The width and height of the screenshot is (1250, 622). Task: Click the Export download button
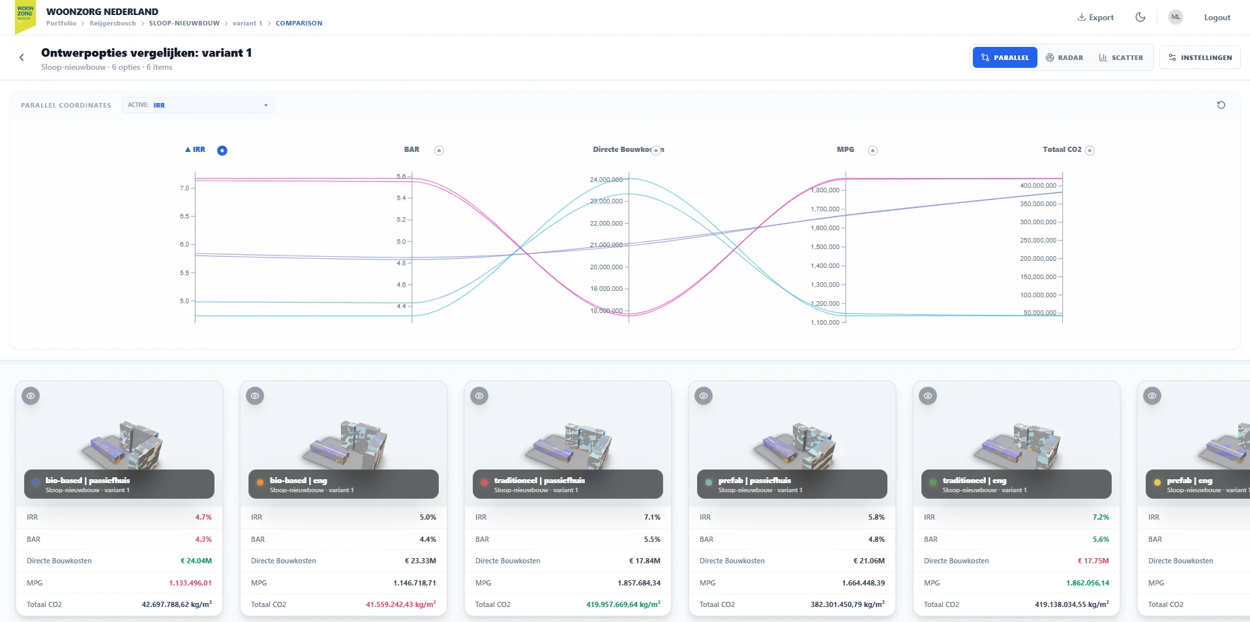[1095, 18]
